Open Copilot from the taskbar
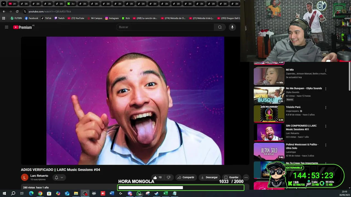Image resolution: width=351 pixels, height=197 pixels. (x=58, y=193)
